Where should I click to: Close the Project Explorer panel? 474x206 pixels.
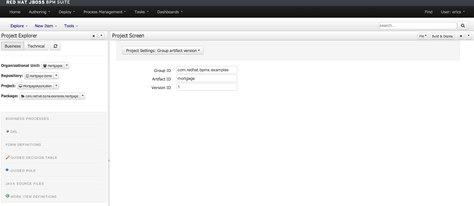94,36
